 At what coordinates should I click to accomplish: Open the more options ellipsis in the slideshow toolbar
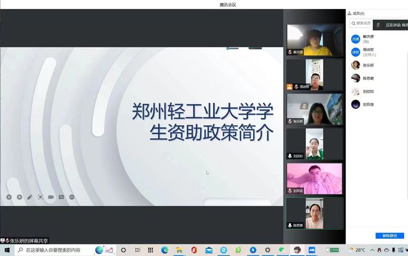click(72, 197)
